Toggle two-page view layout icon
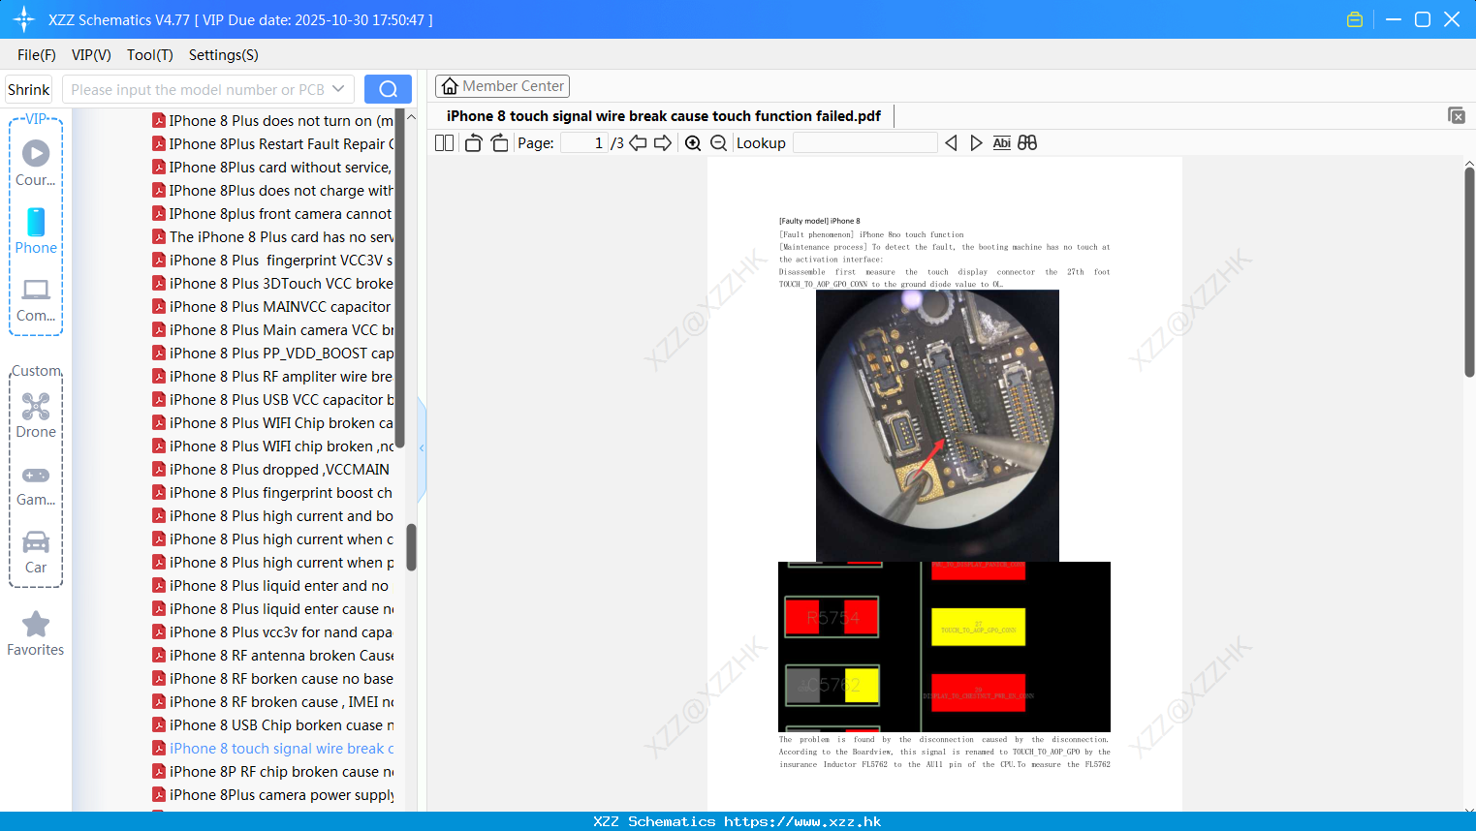 pyautogui.click(x=444, y=143)
